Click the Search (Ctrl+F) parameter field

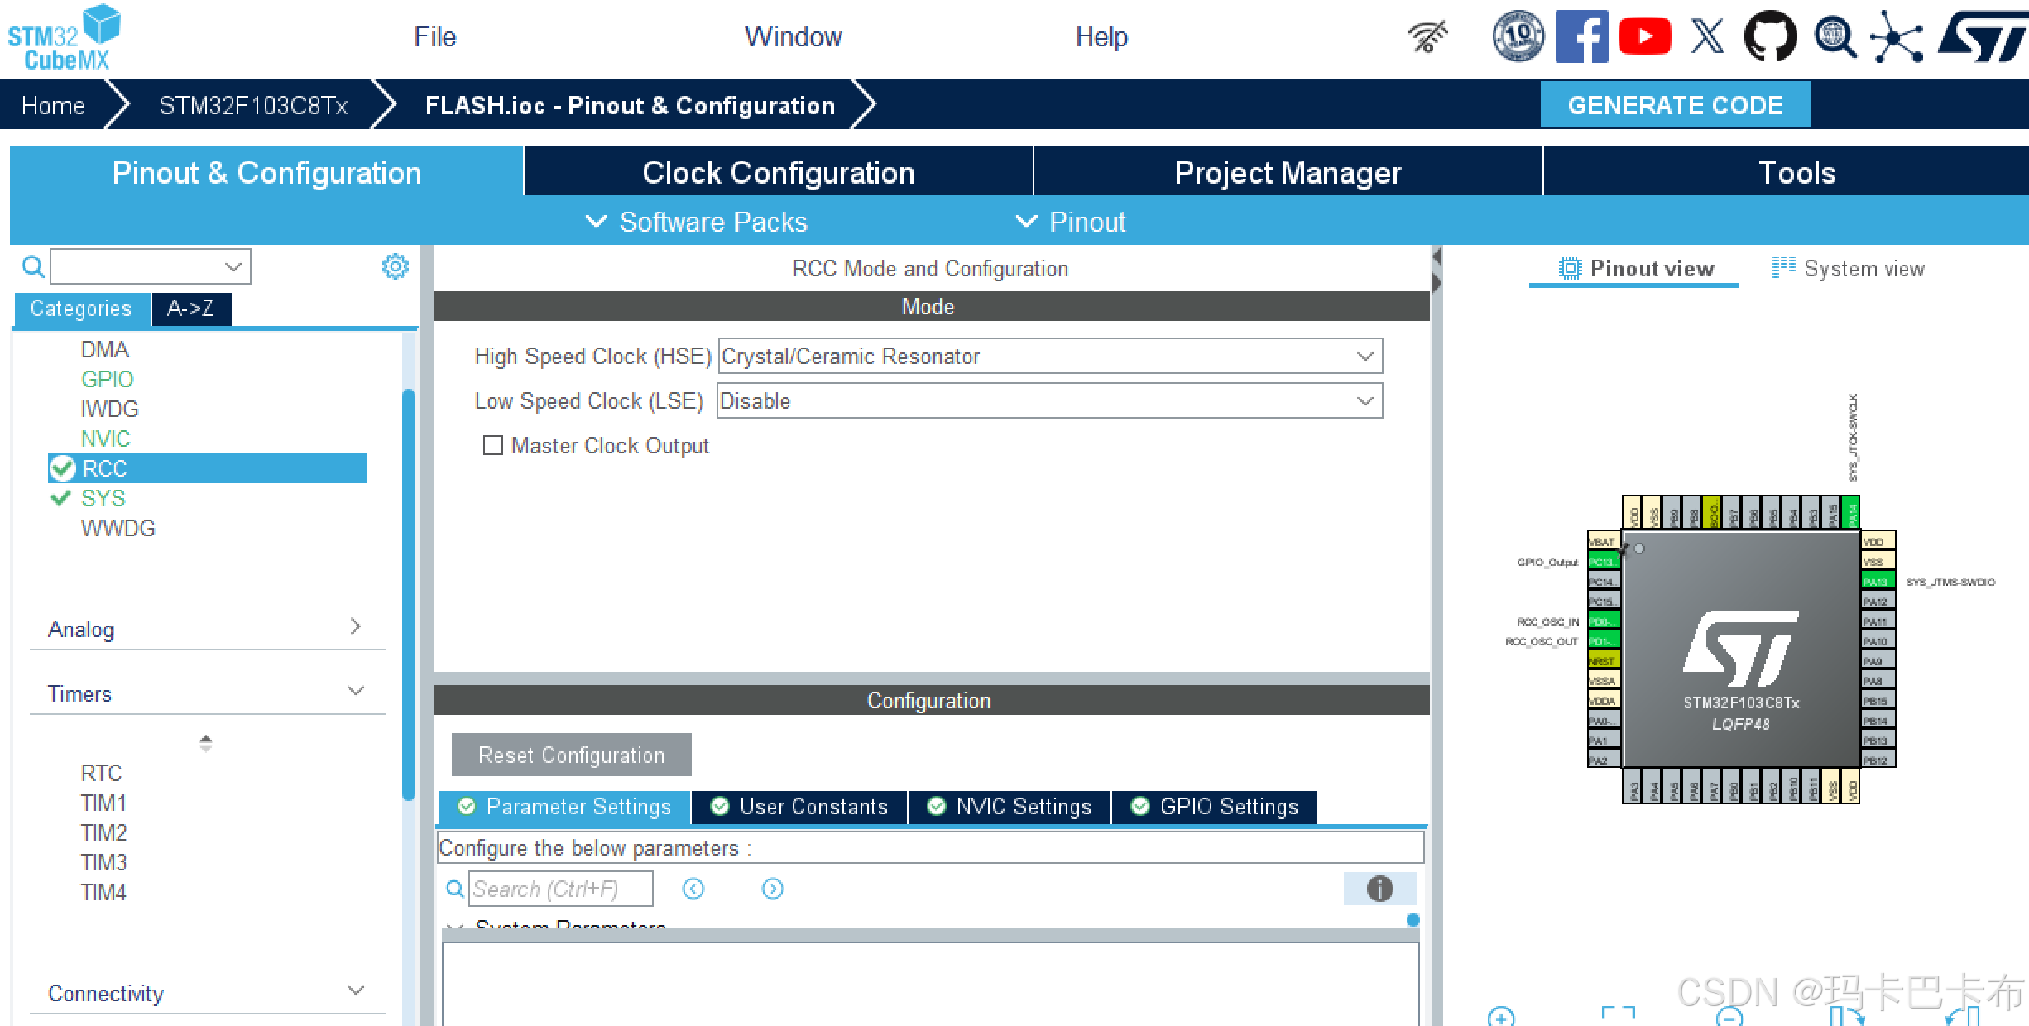pyautogui.click(x=560, y=889)
